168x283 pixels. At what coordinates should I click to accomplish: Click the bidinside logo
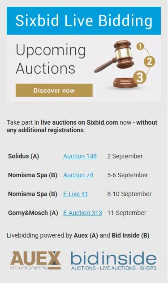point(113,261)
